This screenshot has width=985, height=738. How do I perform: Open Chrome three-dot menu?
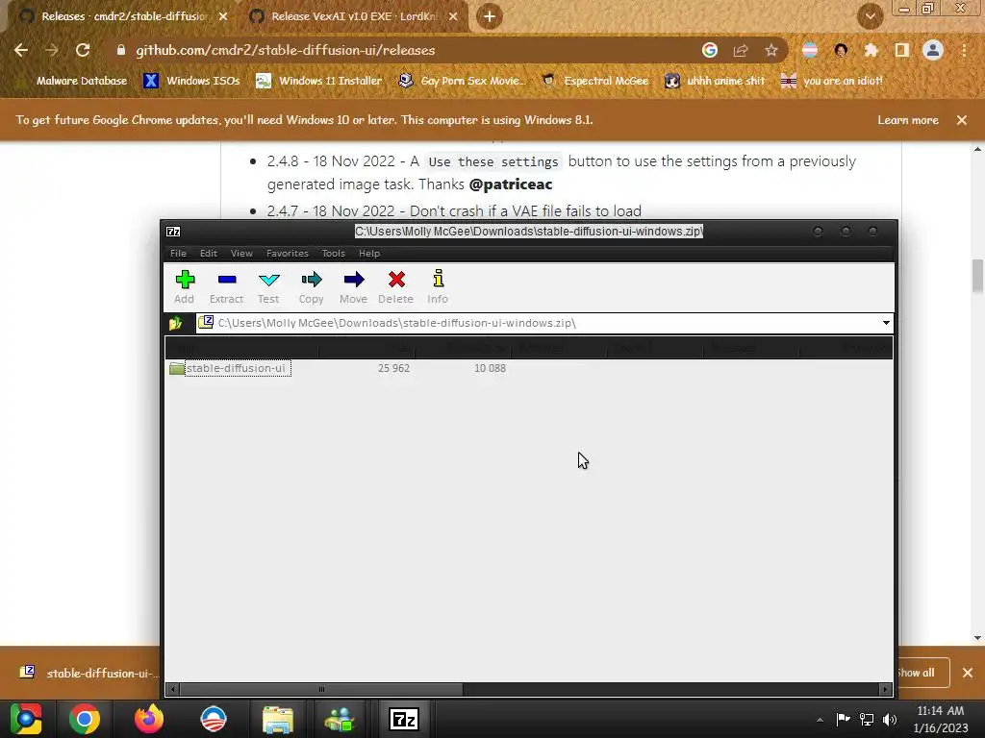coord(964,50)
